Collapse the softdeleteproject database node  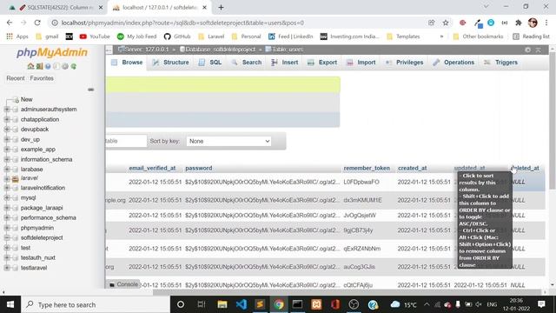(7, 237)
